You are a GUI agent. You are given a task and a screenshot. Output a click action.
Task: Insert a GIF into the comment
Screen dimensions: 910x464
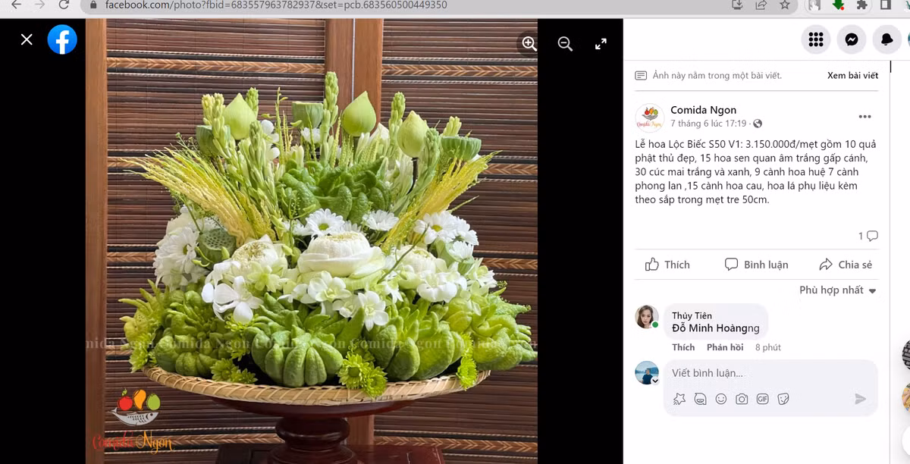763,399
